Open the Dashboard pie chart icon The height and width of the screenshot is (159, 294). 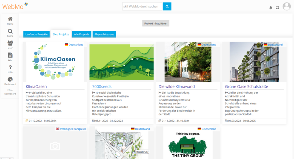click(x=10, y=79)
